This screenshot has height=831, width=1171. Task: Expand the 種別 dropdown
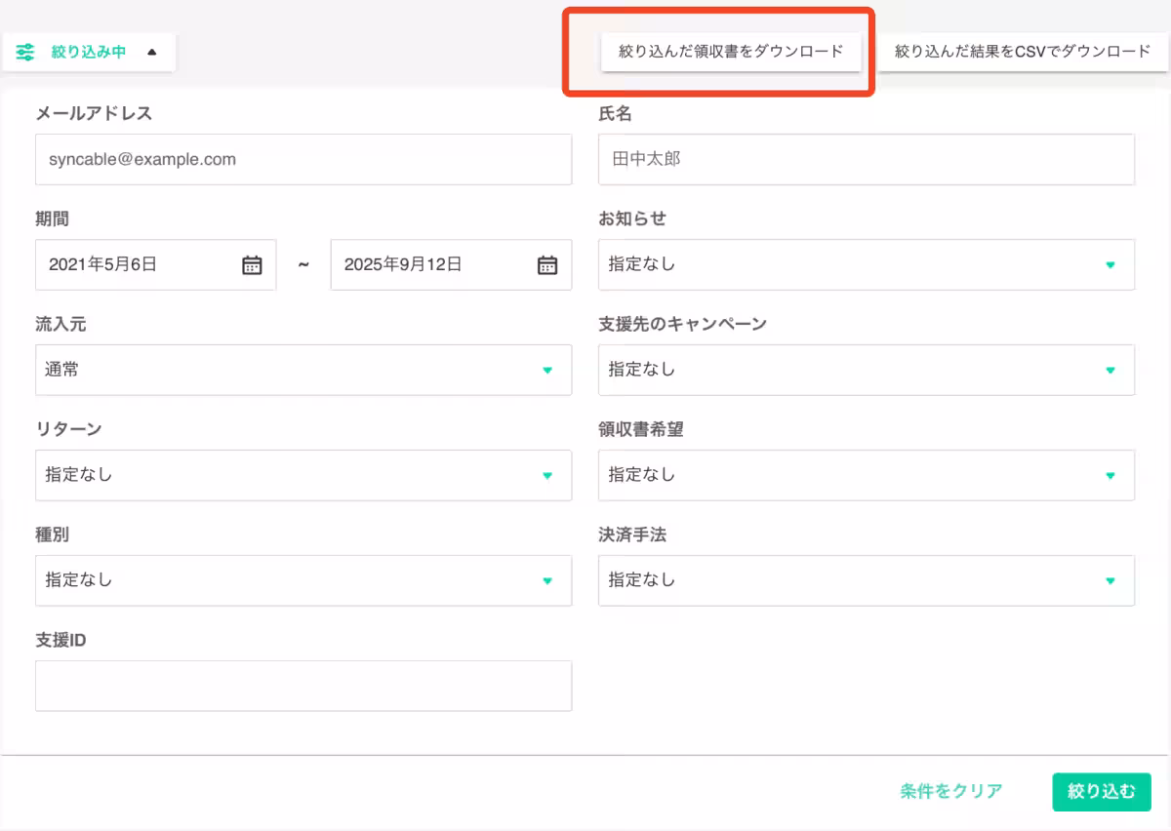pos(303,580)
